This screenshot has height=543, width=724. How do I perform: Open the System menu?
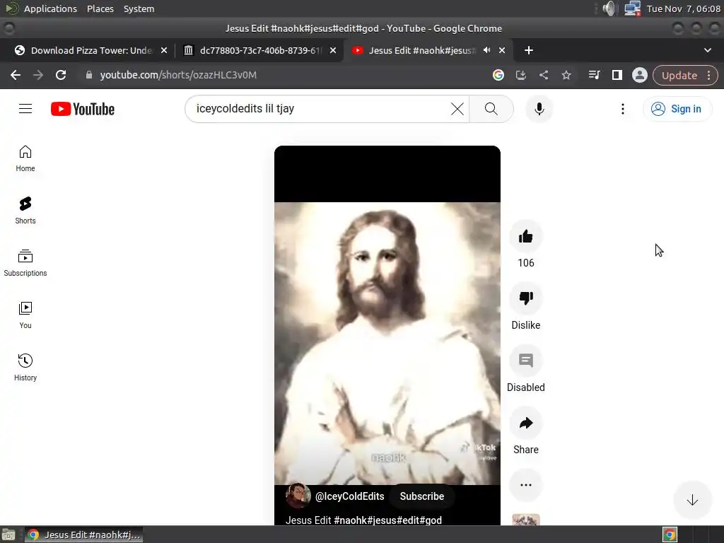[x=139, y=8]
